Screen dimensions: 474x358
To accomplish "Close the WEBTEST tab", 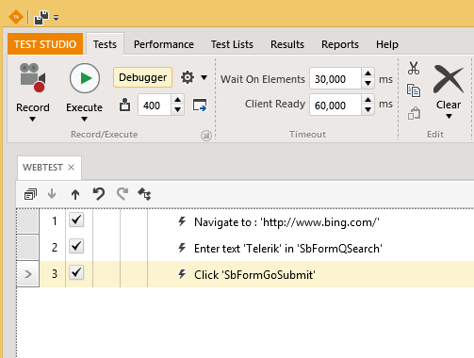I will [x=72, y=168].
